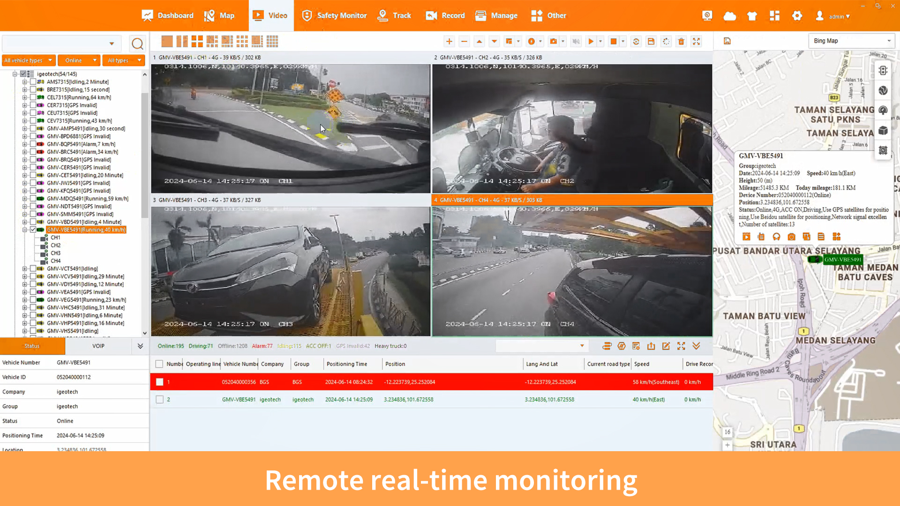Open the Manage tab

pyautogui.click(x=496, y=15)
